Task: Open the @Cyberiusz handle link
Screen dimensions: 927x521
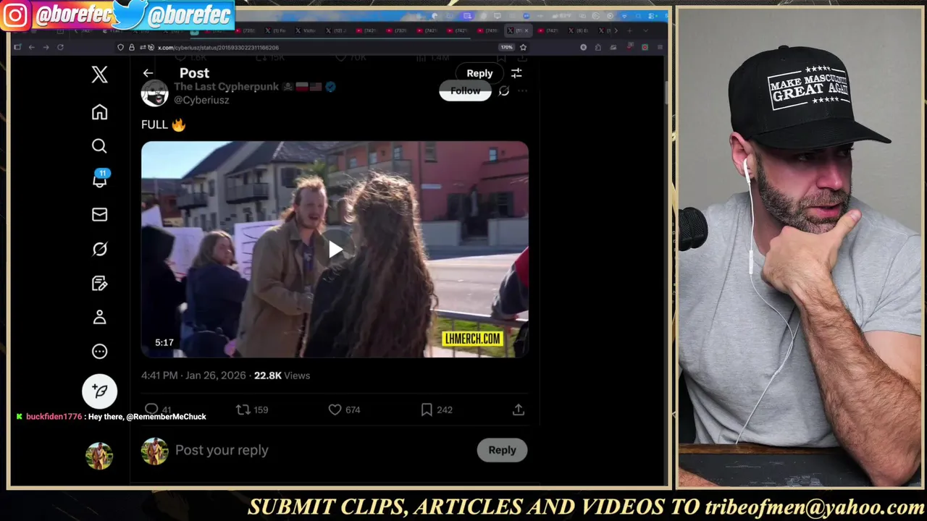Action: pos(201,100)
